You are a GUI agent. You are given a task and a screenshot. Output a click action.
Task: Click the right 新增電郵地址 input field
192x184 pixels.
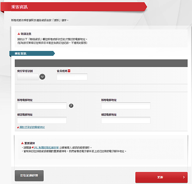tap(126, 106)
